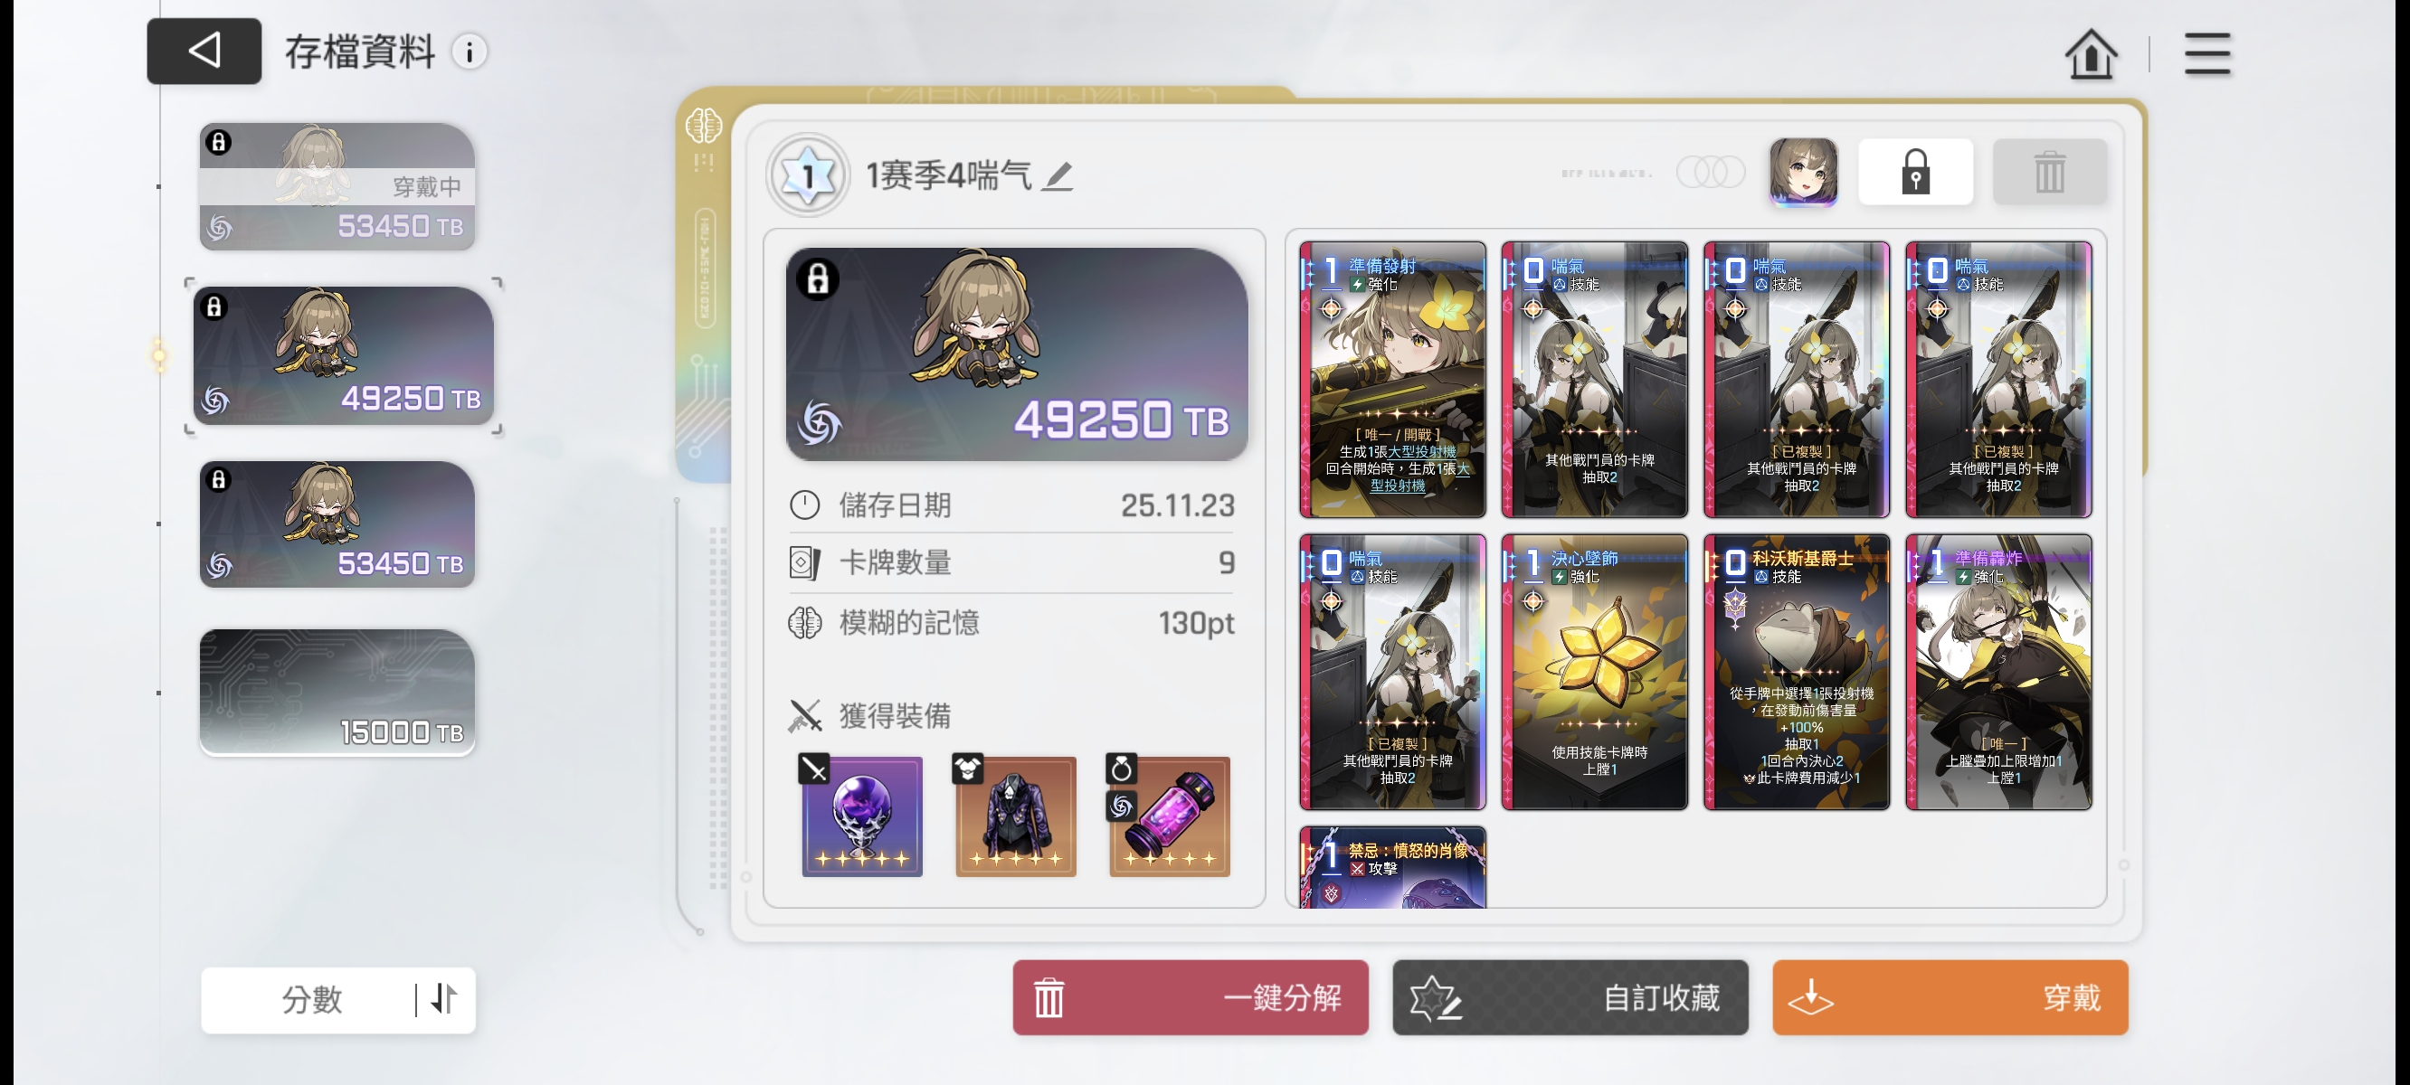The image size is (2410, 1085).
Task: Select the equipped 53450 TB save (穿戴中)
Action: coord(337,187)
